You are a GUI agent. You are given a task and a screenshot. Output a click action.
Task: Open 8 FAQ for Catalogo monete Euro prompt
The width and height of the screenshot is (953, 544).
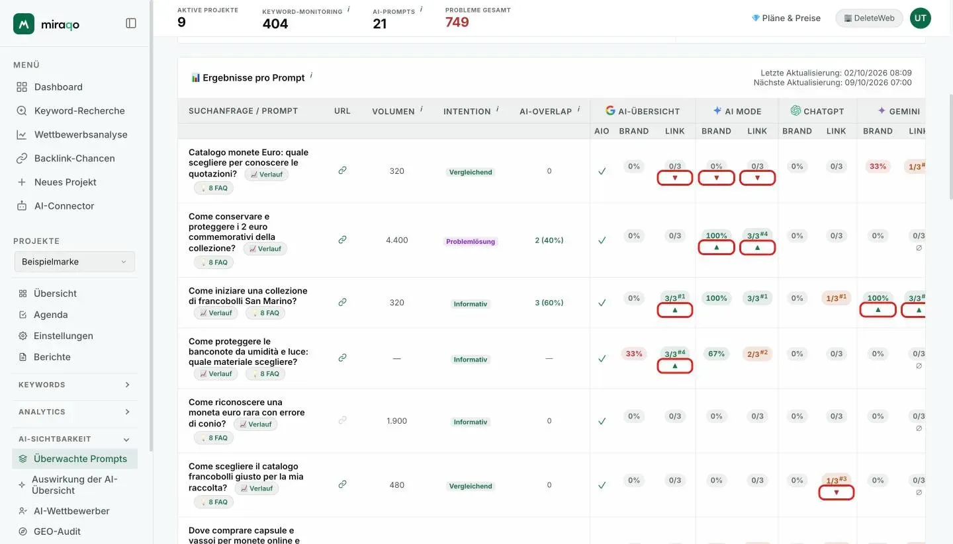(x=214, y=188)
